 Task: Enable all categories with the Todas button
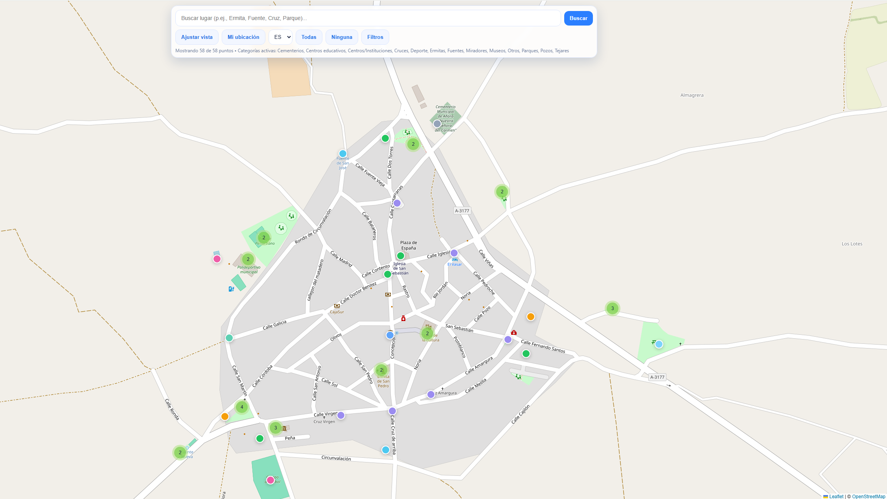pyautogui.click(x=309, y=37)
